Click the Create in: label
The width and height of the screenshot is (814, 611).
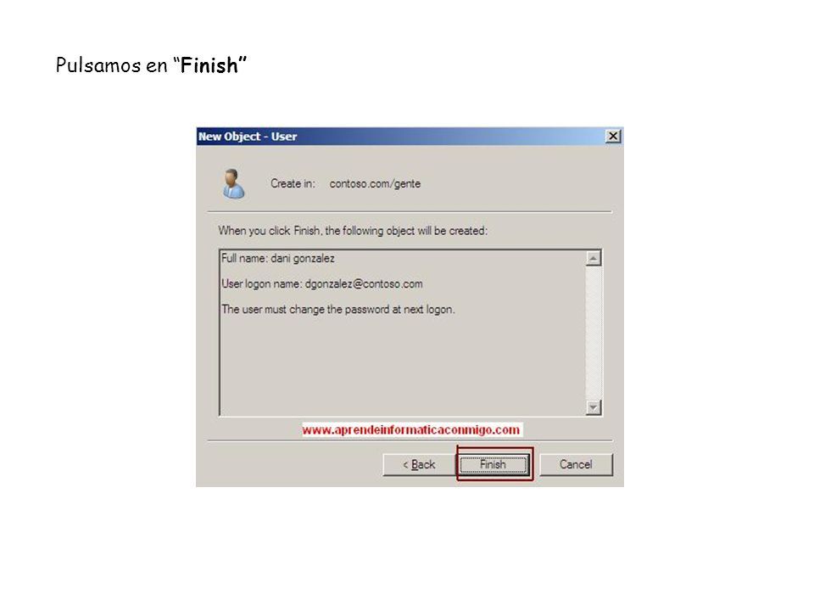[x=293, y=183]
